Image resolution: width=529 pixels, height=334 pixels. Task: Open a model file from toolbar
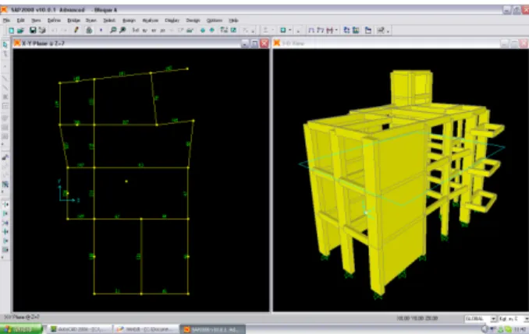coord(20,30)
